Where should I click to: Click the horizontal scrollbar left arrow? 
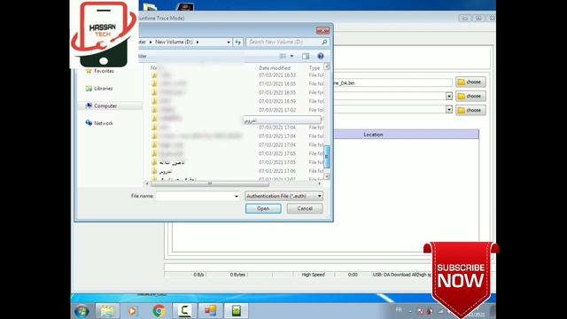click(147, 183)
